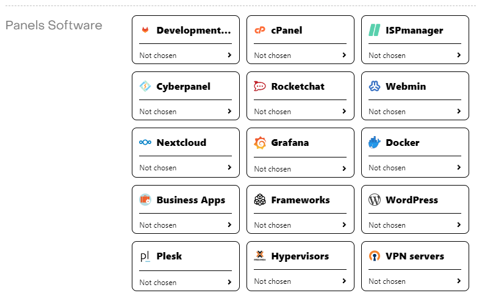Click the cPanel logo icon
The width and height of the screenshot is (482, 304).
[x=260, y=31]
